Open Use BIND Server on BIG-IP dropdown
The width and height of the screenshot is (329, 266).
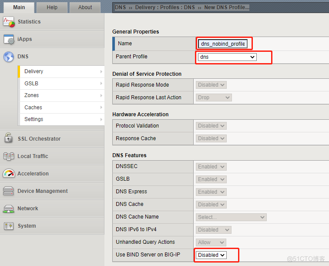[211, 255]
